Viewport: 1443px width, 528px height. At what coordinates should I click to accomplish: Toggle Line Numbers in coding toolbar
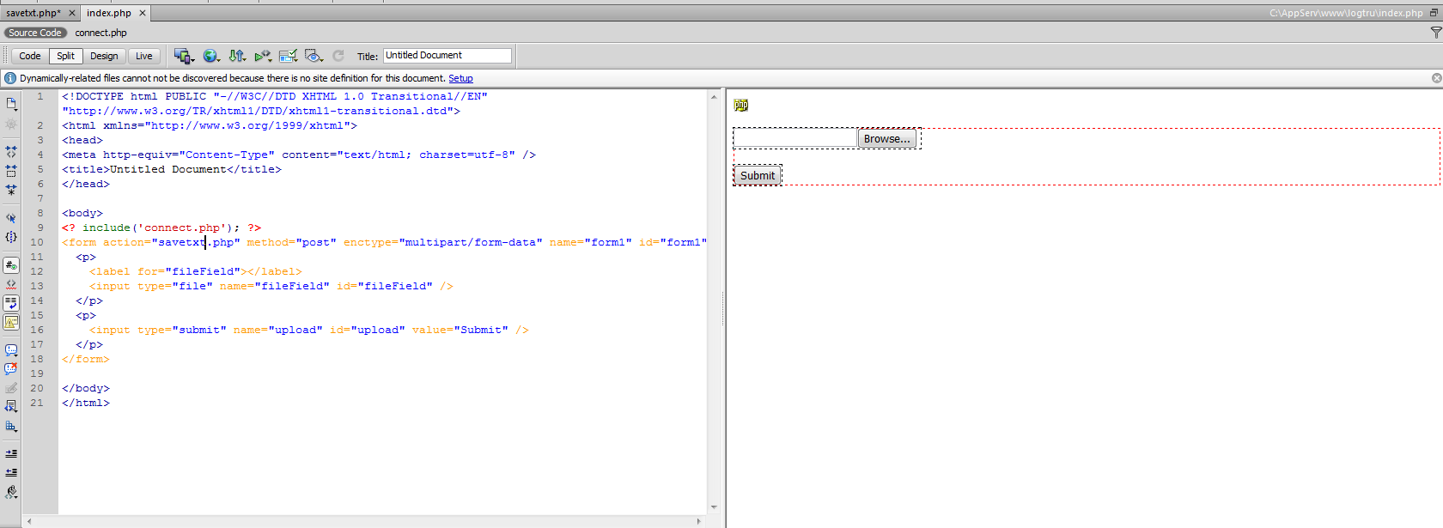[11, 265]
